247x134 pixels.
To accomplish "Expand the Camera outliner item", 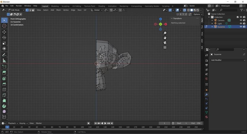I will [212, 20].
